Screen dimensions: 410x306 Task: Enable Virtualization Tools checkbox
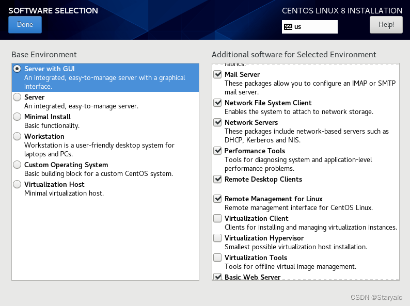pyautogui.click(x=217, y=257)
